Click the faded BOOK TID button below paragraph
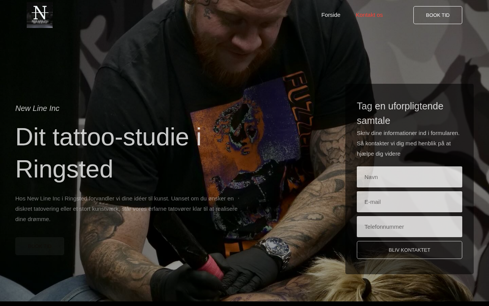This screenshot has width=489, height=306. tap(40, 246)
